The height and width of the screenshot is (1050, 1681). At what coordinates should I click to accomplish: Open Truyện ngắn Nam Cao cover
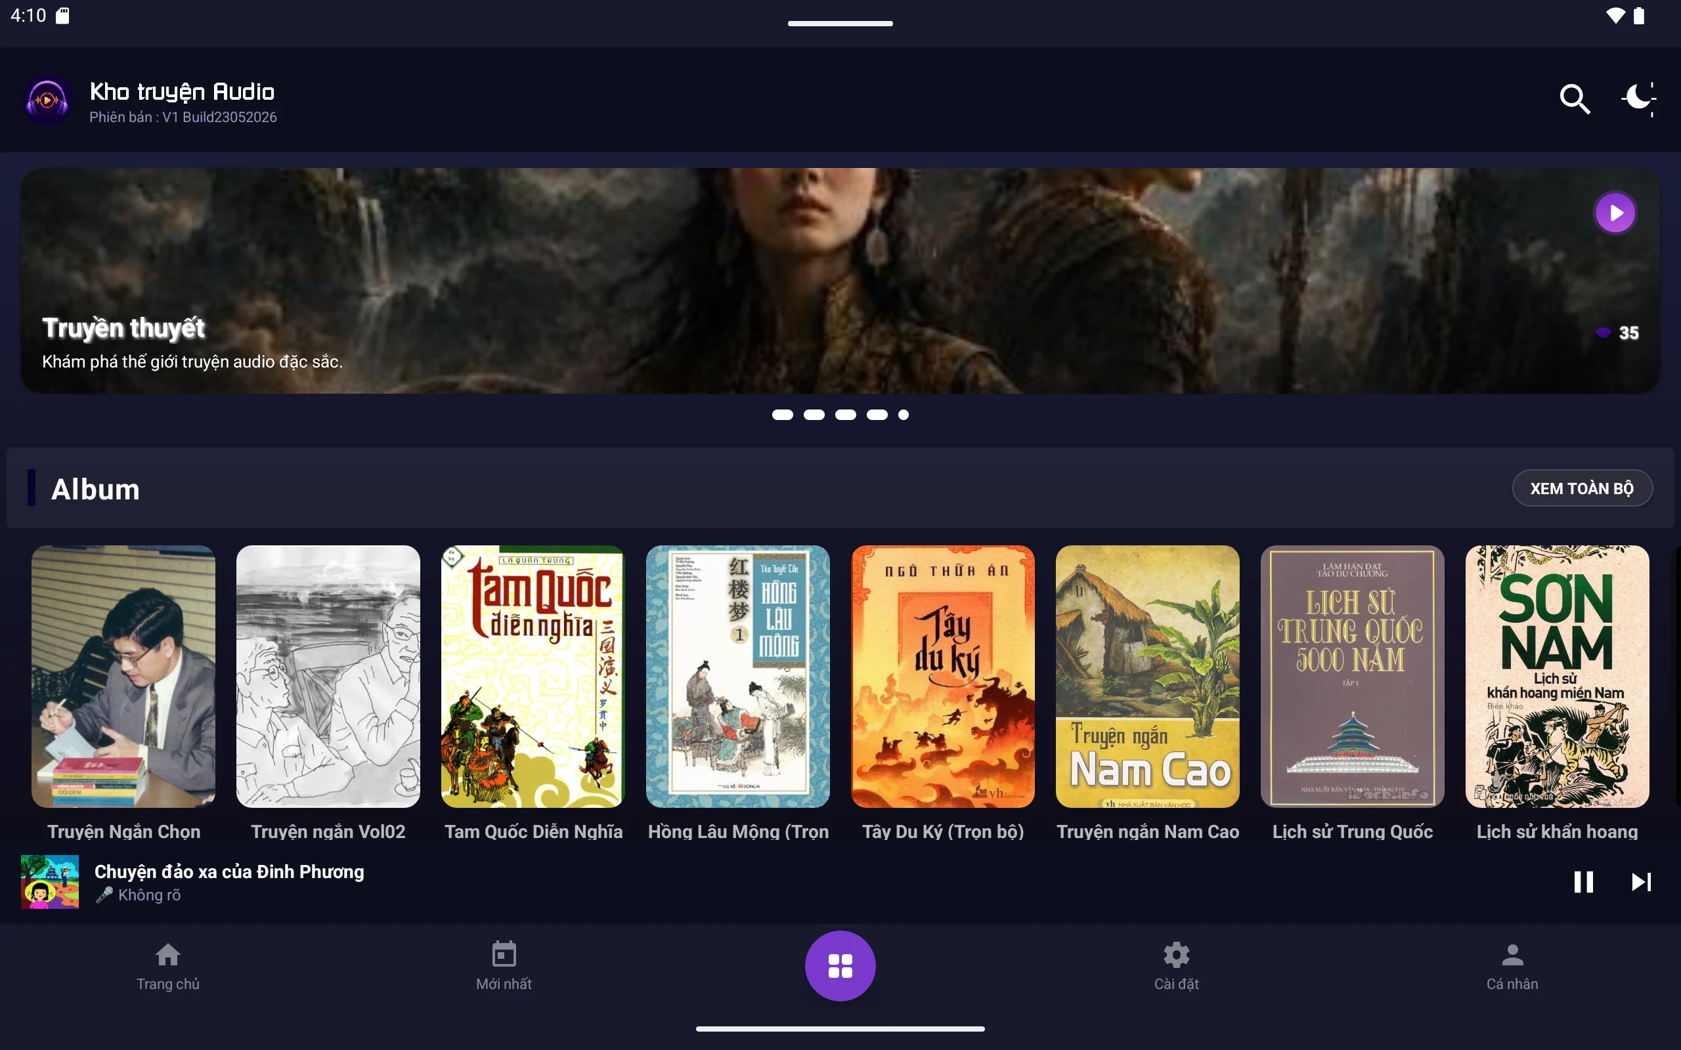click(x=1148, y=677)
